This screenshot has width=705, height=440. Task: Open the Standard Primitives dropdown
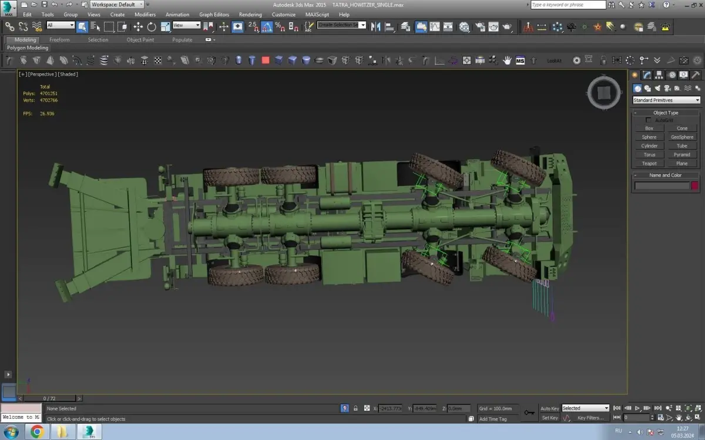pyautogui.click(x=666, y=100)
